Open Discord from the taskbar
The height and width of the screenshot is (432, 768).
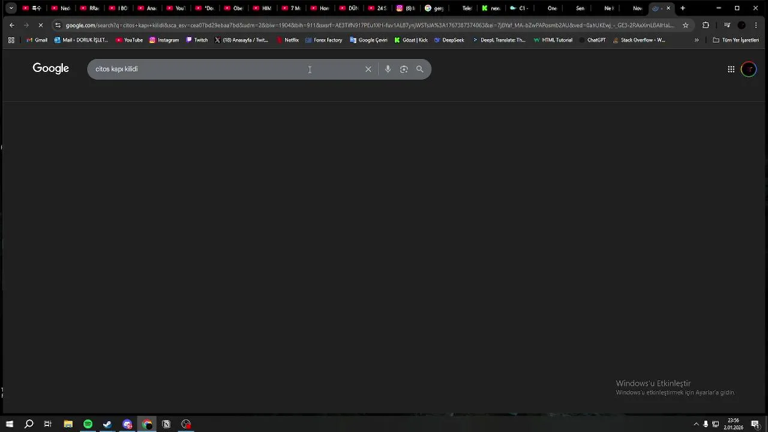127,424
